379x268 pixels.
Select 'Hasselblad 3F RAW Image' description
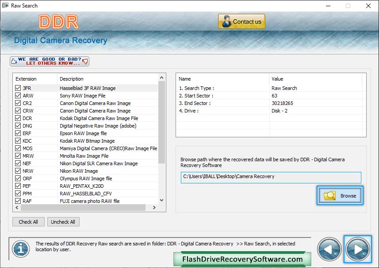88,88
